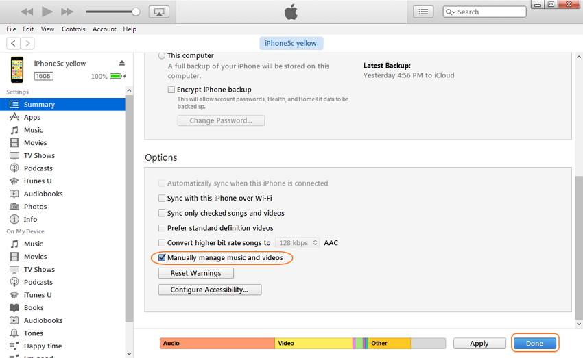
Task: Go to the previous track
Action: coord(27,12)
